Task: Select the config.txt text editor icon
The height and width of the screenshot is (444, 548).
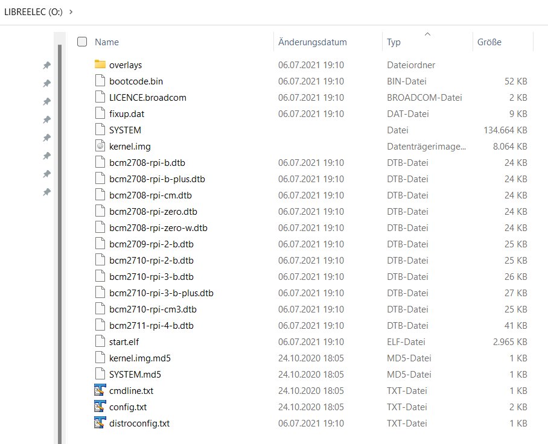Action: click(x=100, y=406)
